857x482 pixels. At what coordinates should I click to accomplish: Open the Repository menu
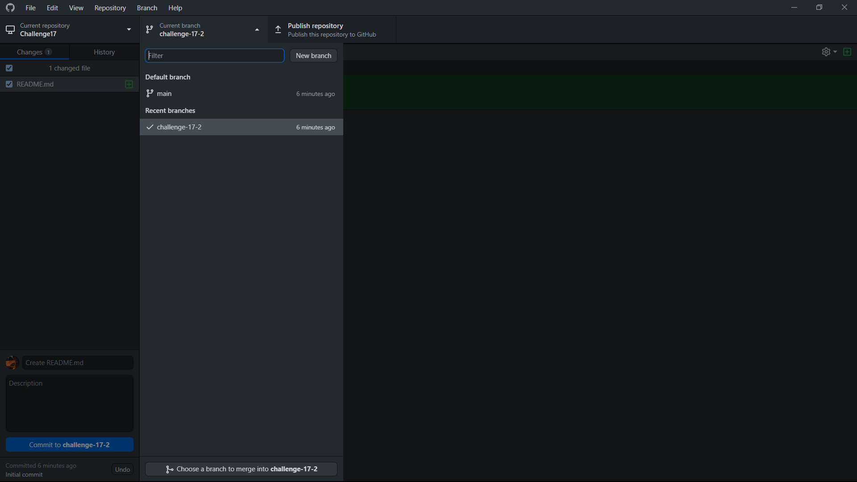pyautogui.click(x=110, y=8)
